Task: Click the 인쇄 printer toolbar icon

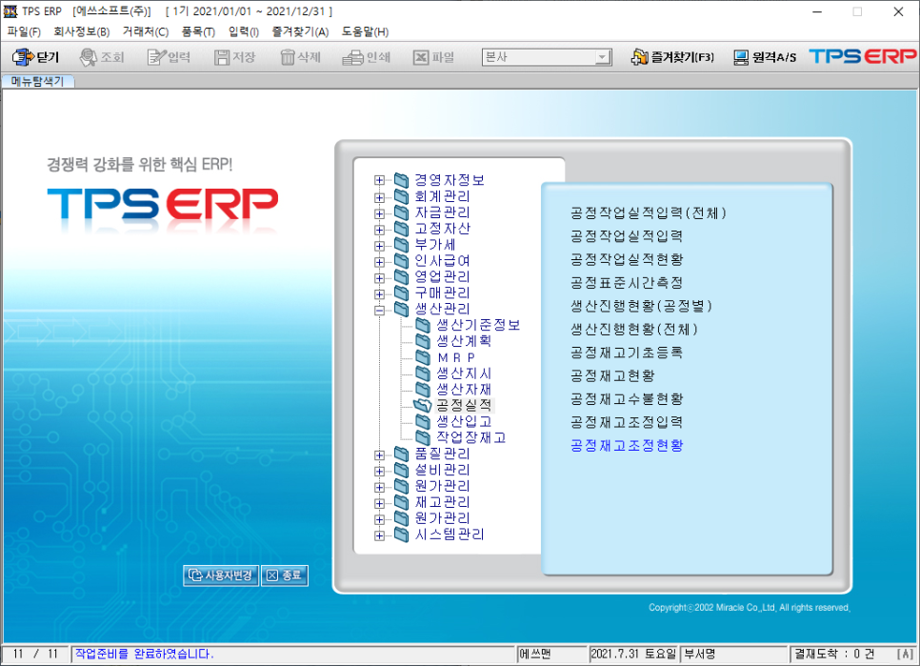Action: click(x=352, y=57)
